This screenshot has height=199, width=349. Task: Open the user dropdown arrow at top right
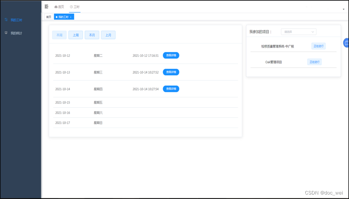pos(343,9)
